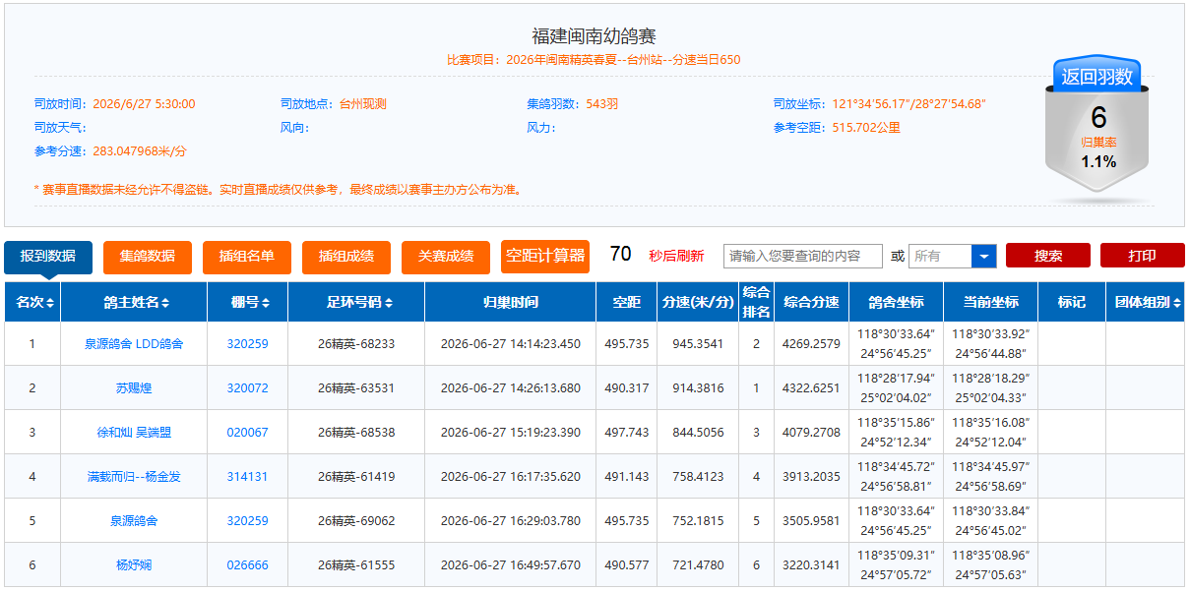The height and width of the screenshot is (591, 1190).
Task: Sort table by 名次 column
Action: (32, 303)
